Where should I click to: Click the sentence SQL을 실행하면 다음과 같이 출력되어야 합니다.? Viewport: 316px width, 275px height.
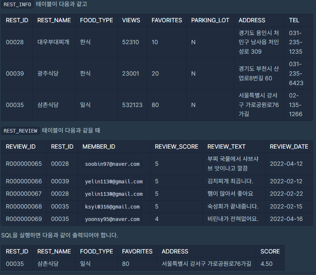point(59,235)
